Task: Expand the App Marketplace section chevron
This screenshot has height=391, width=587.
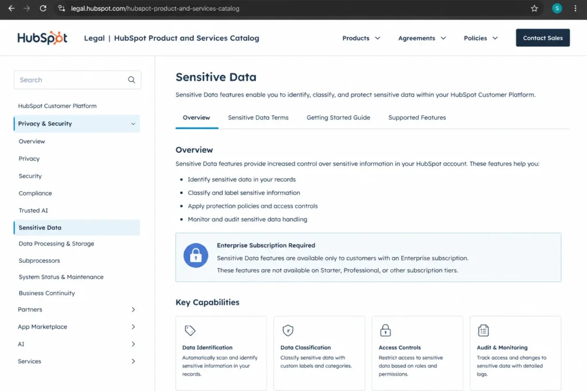Action: coord(133,327)
